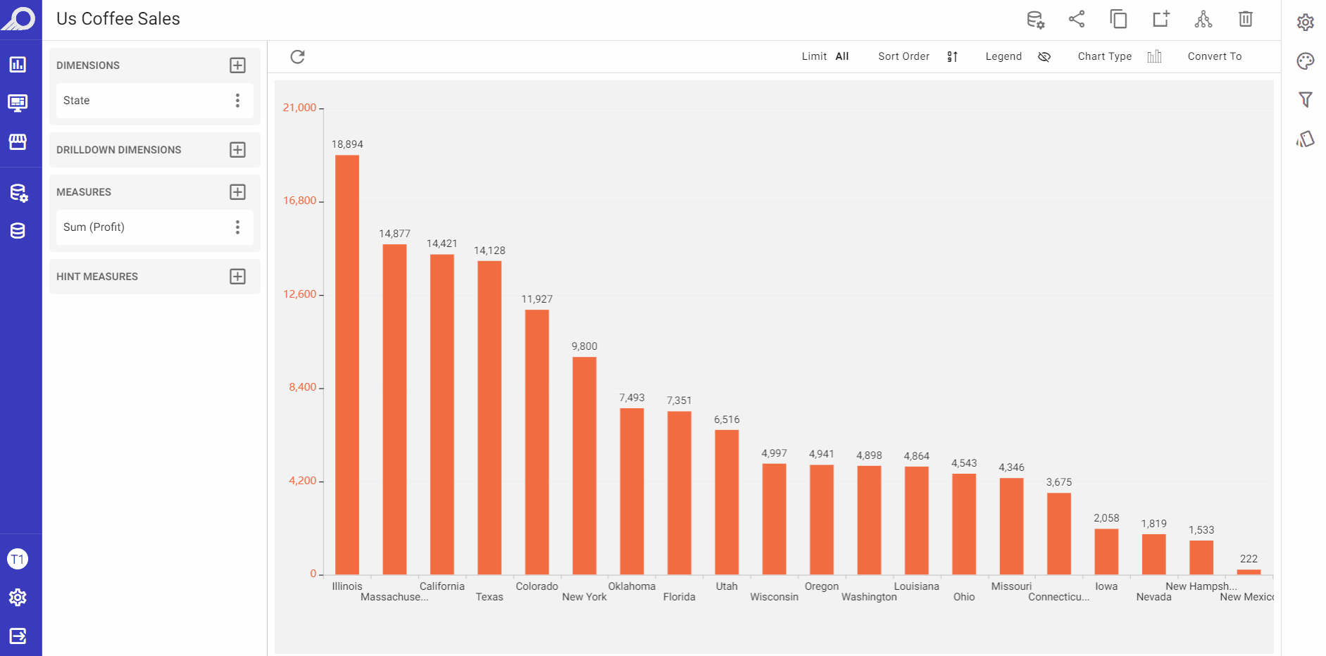1326x656 pixels.
Task: Add a new measure with plus button
Action: point(238,192)
